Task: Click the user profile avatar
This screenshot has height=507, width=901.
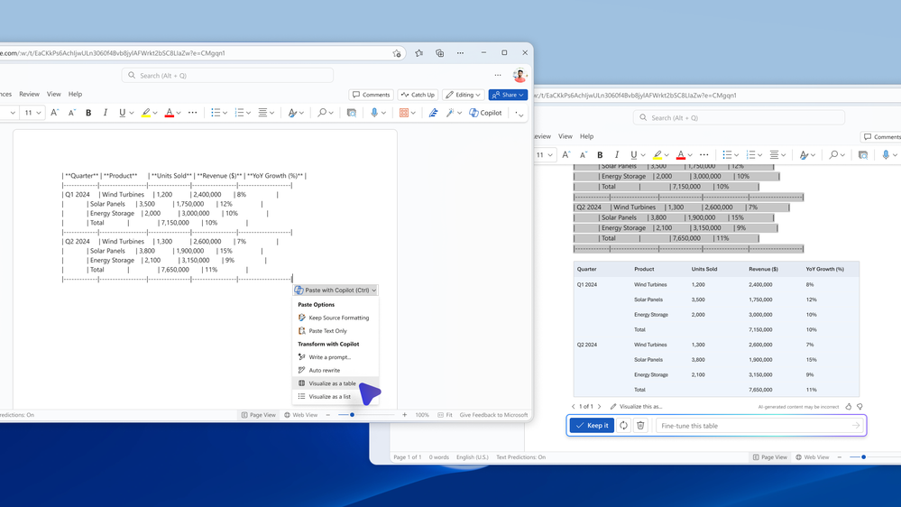Action: point(519,75)
